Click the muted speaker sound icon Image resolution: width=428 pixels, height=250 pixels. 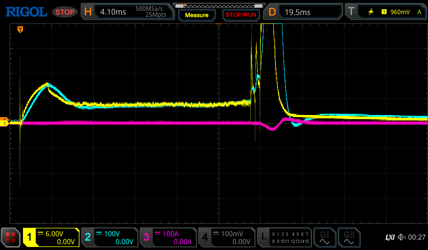click(x=401, y=237)
